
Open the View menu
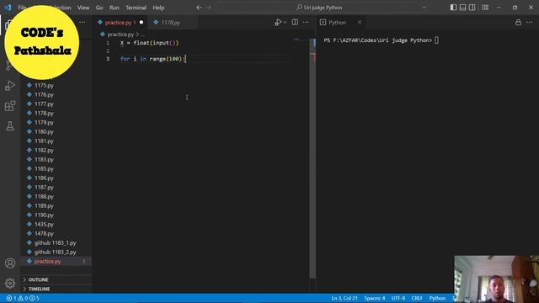(x=83, y=8)
